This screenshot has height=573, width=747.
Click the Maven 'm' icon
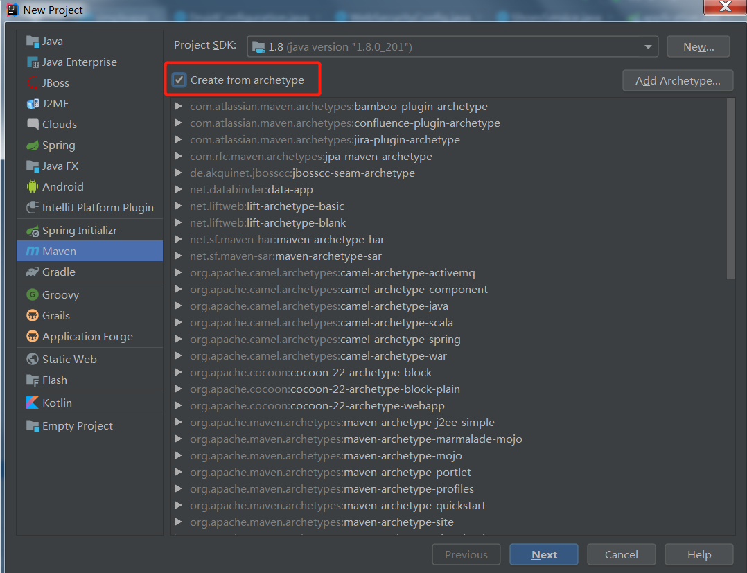[x=33, y=251]
